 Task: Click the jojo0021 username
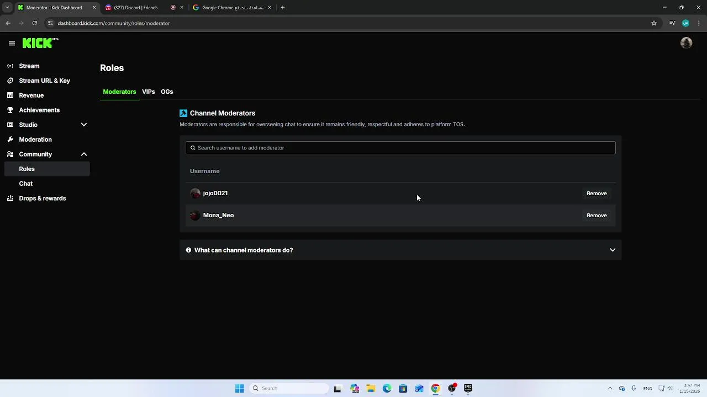pyautogui.click(x=215, y=193)
